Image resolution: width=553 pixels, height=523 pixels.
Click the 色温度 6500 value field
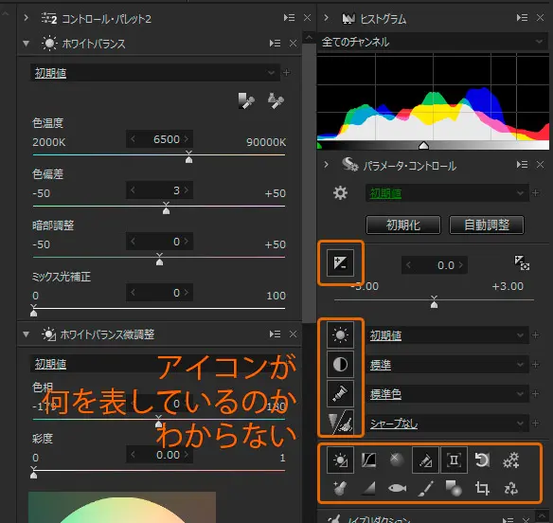pos(159,139)
